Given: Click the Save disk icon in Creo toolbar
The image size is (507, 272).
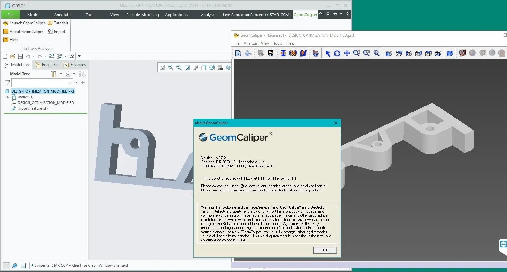Looking at the screenshot, I should (20, 56).
